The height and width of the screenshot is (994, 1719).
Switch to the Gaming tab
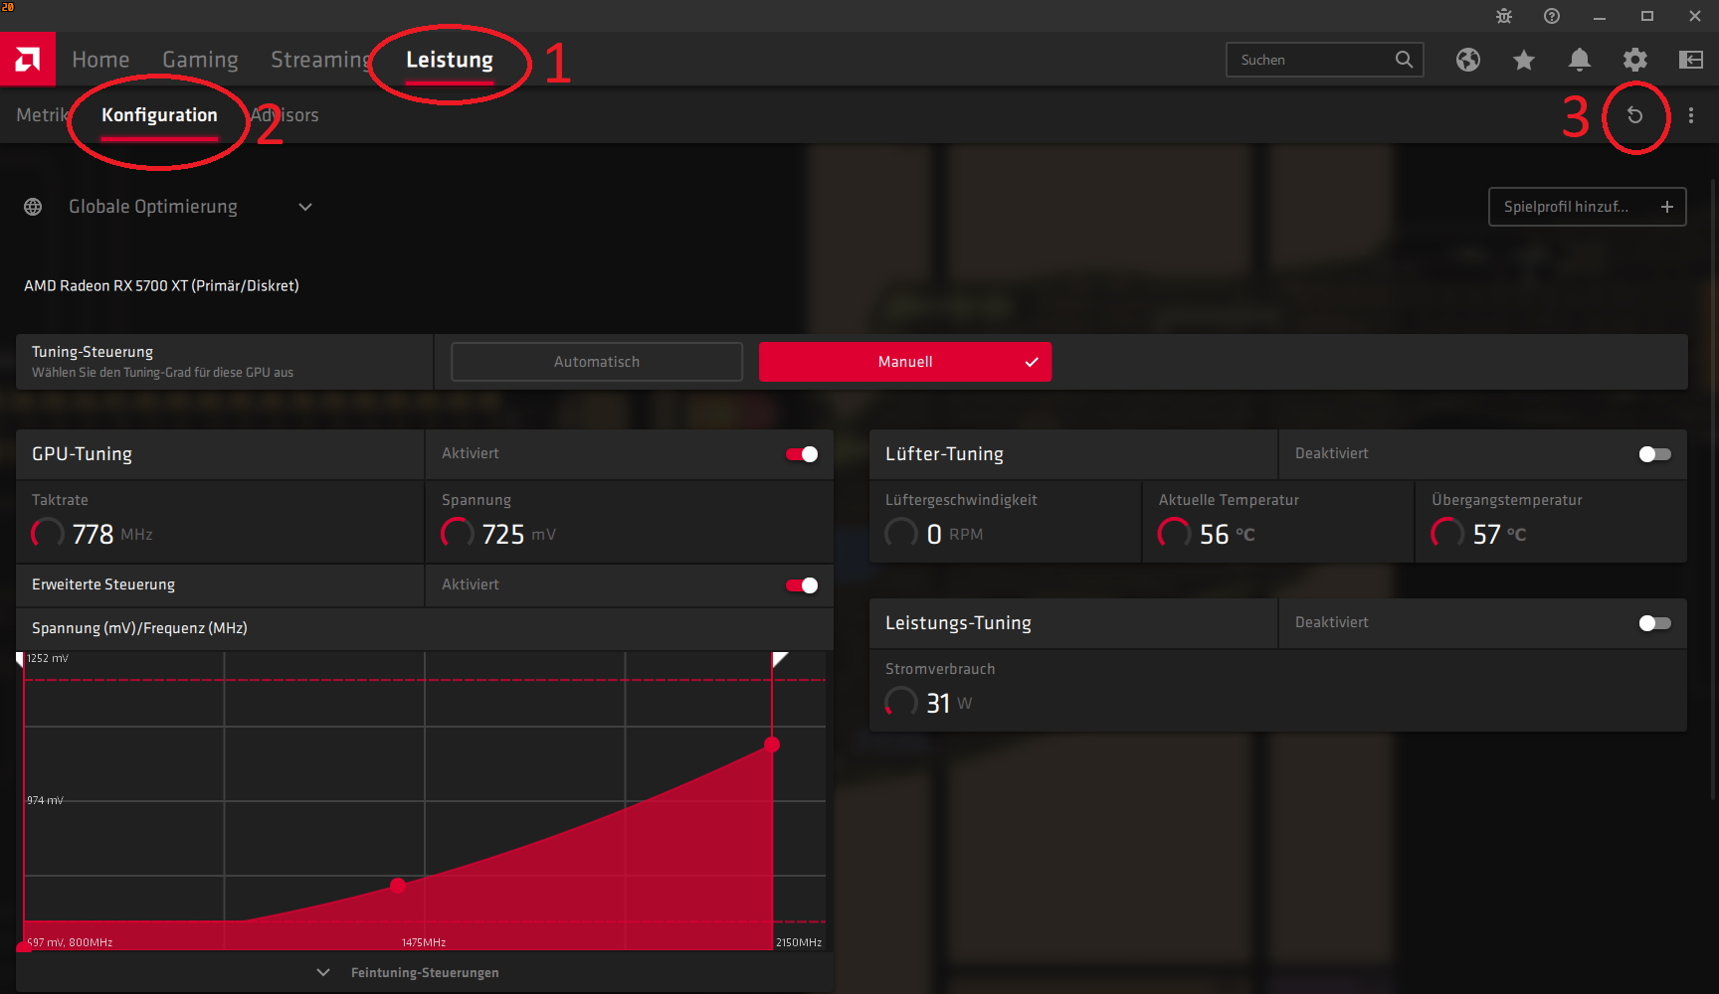point(200,60)
